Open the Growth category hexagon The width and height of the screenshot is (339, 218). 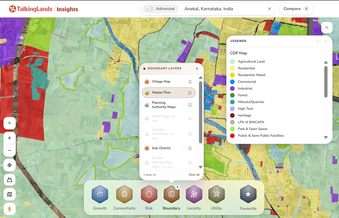pos(100,195)
